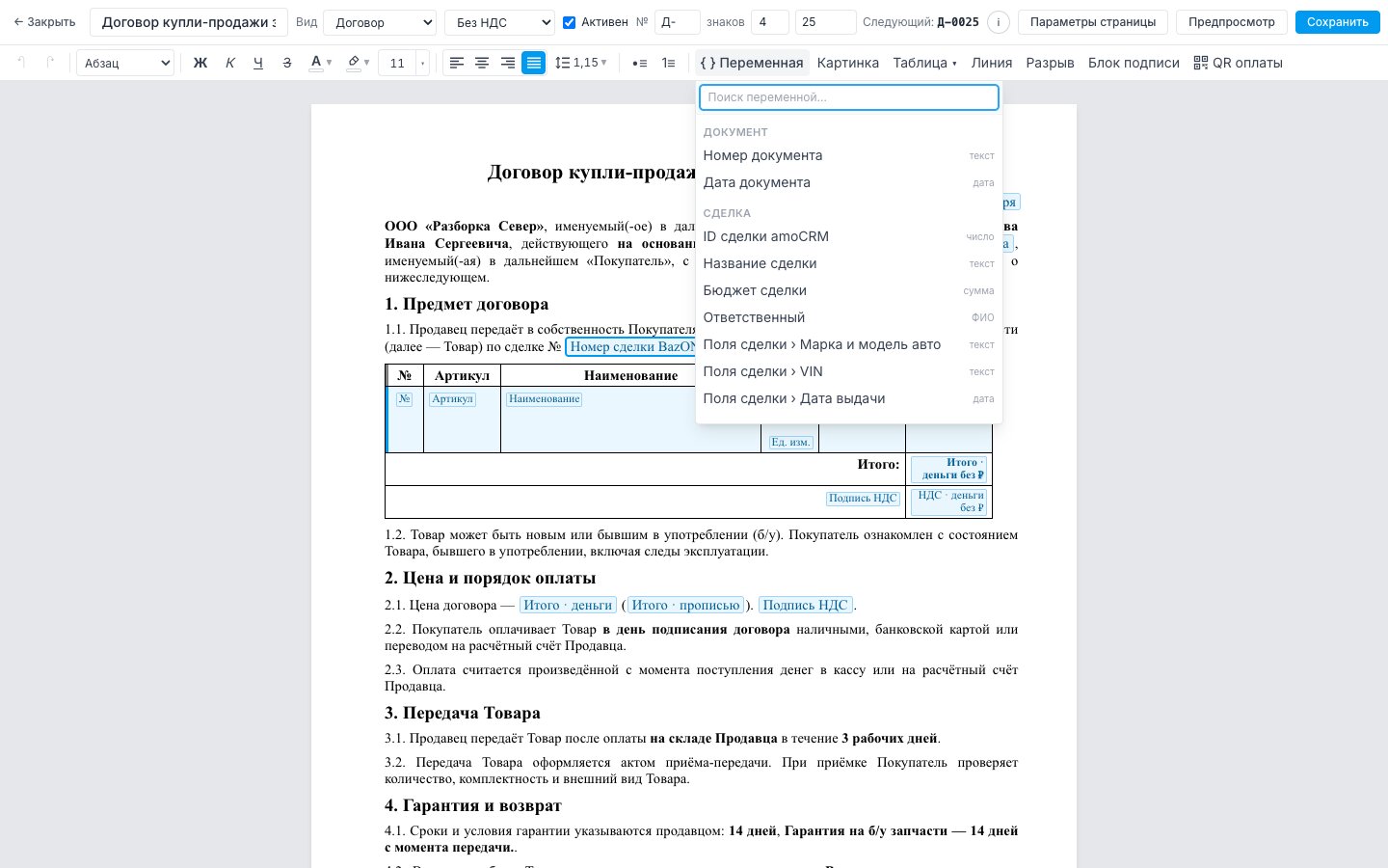Toggle italic К formatting
This screenshot has width=1388, height=868.
229,63
